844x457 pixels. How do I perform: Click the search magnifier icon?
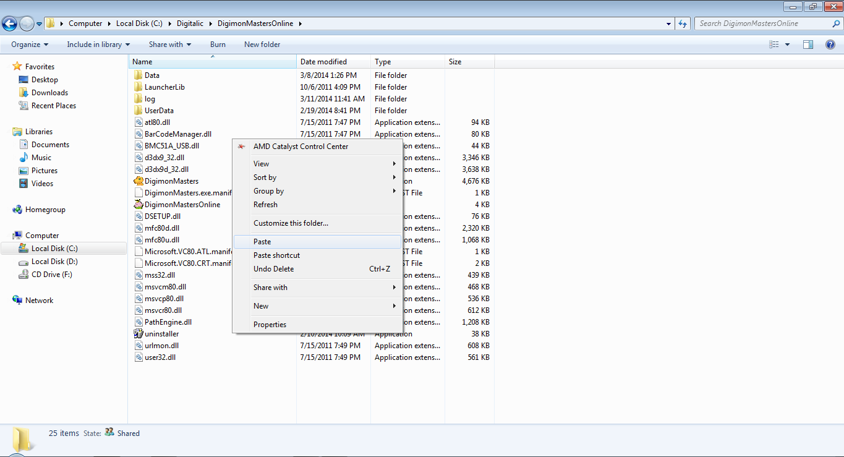tap(835, 23)
